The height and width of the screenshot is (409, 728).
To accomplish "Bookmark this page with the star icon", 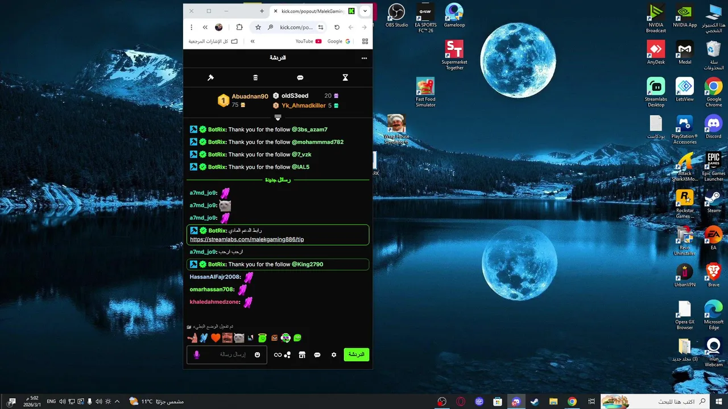I will click(258, 27).
